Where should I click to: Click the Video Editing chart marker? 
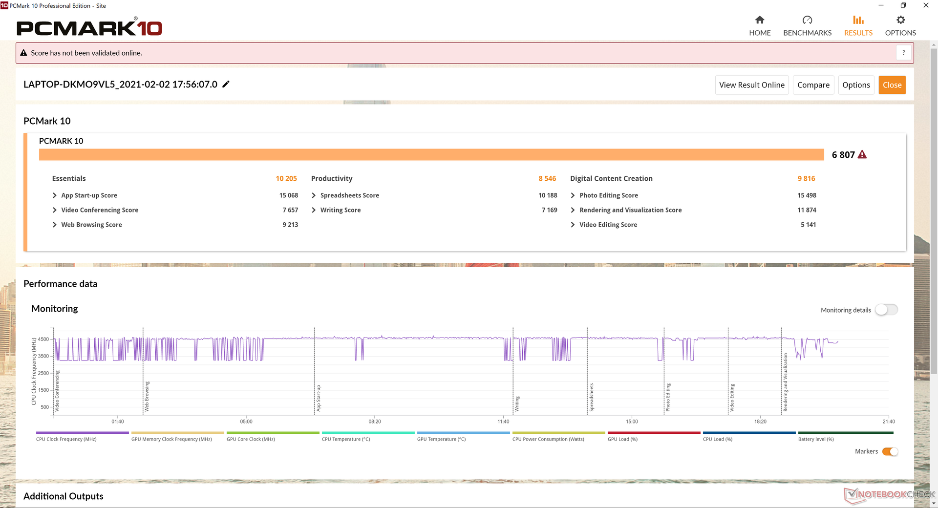732,398
